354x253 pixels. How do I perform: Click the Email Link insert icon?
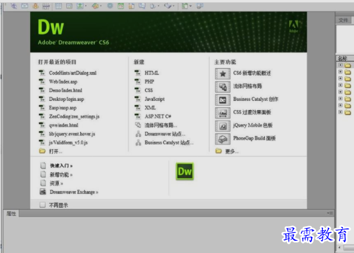tap(24, 6)
